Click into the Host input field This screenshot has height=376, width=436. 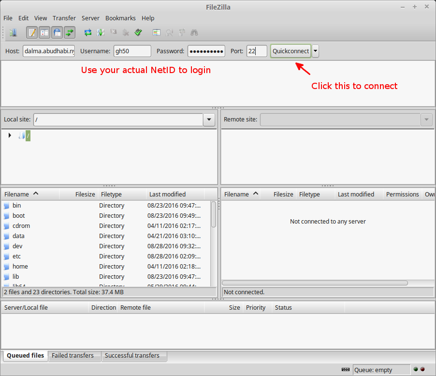point(49,51)
